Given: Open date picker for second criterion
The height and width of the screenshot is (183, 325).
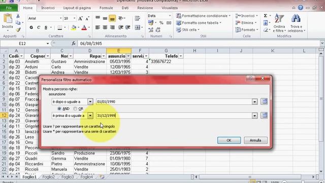Looking at the screenshot, I should 264,115.
